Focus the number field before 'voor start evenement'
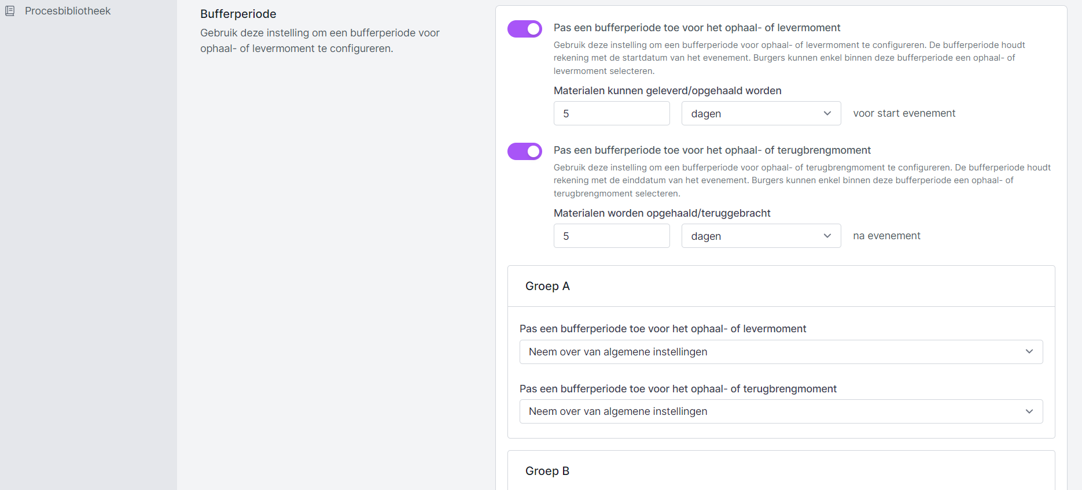Image resolution: width=1082 pixels, height=490 pixels. 611,114
